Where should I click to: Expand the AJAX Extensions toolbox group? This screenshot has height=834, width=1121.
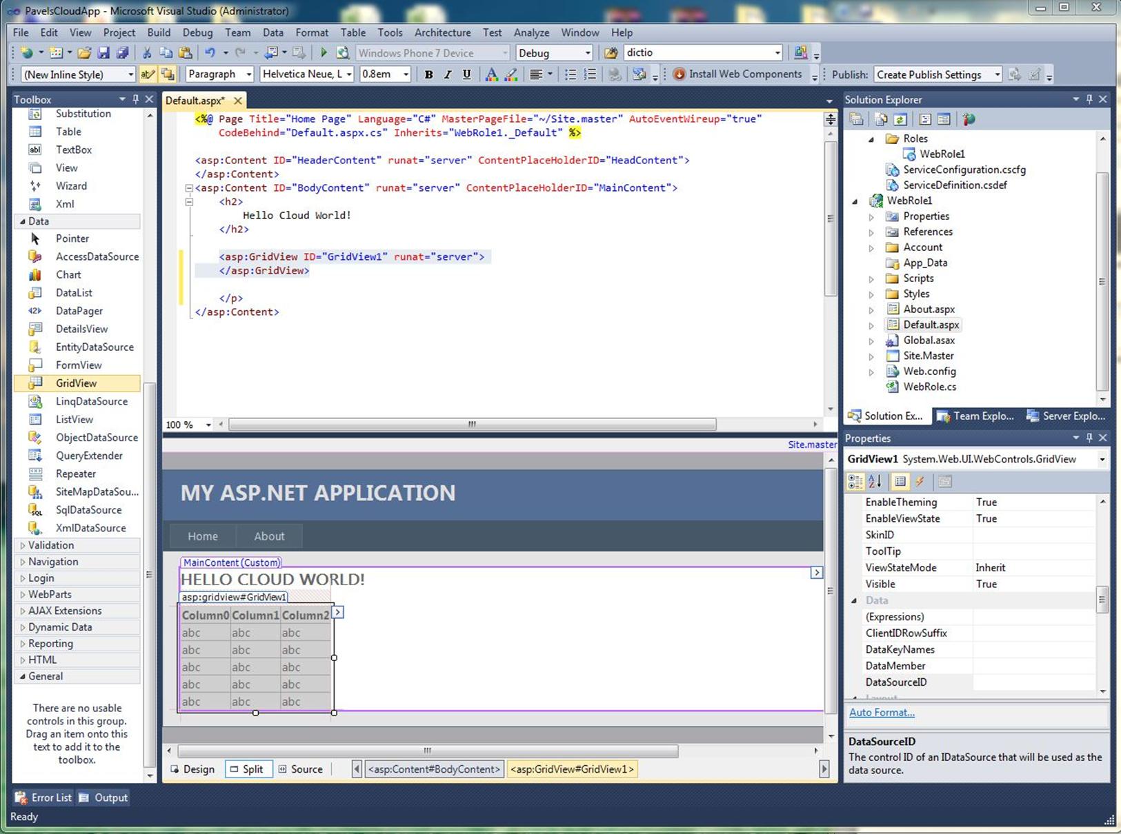[x=22, y=611]
